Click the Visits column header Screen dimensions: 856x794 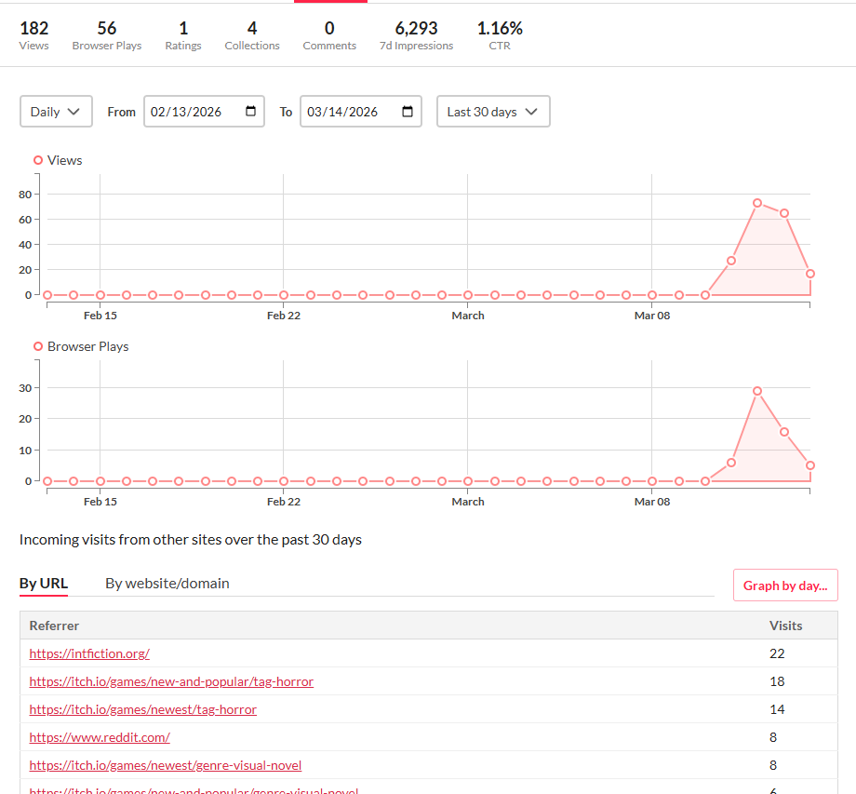(785, 626)
